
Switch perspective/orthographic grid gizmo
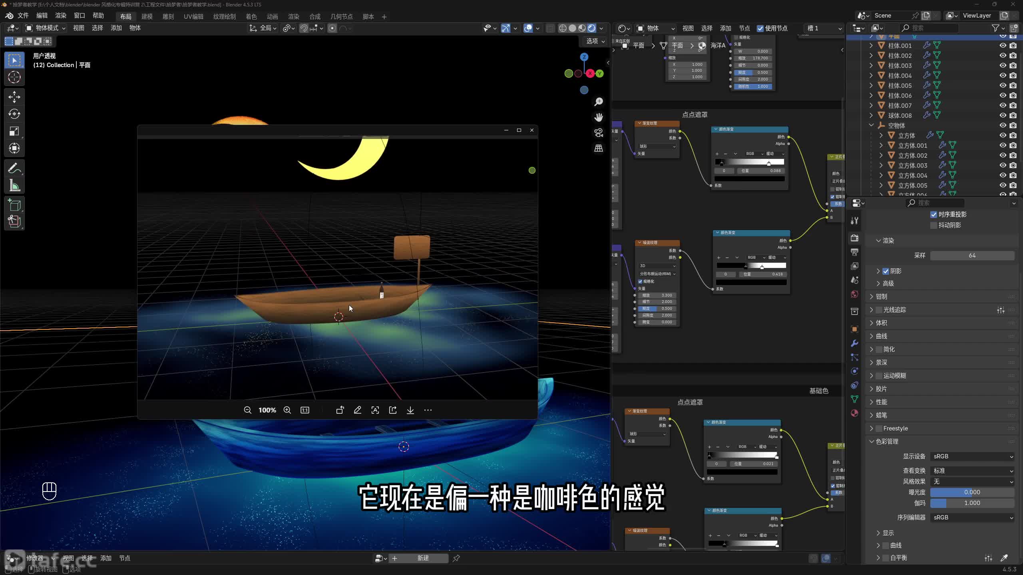(599, 149)
